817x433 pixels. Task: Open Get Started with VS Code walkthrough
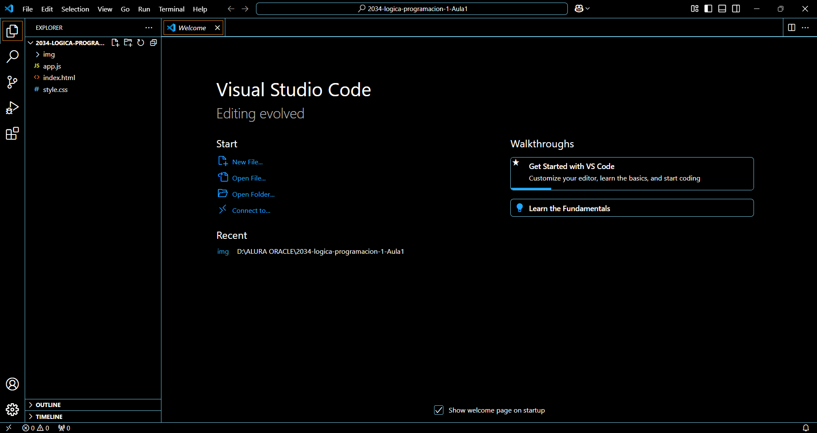coord(632,174)
